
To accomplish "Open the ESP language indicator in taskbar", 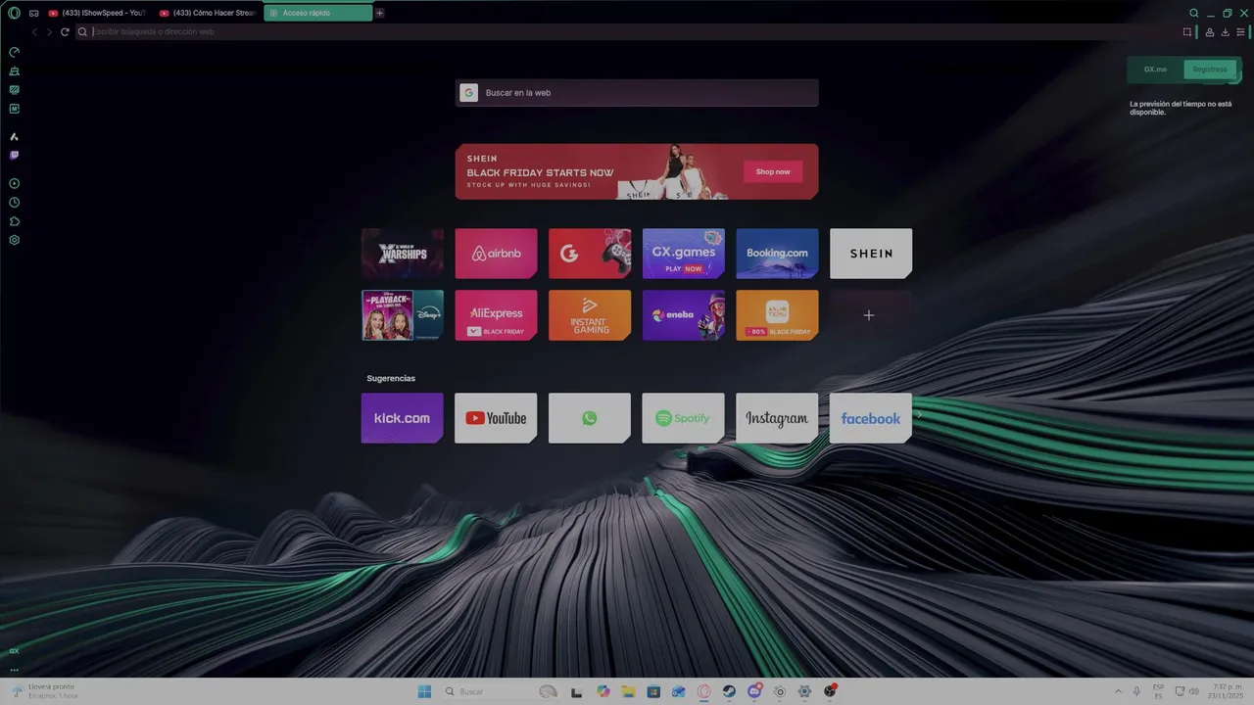I will click(x=1159, y=691).
